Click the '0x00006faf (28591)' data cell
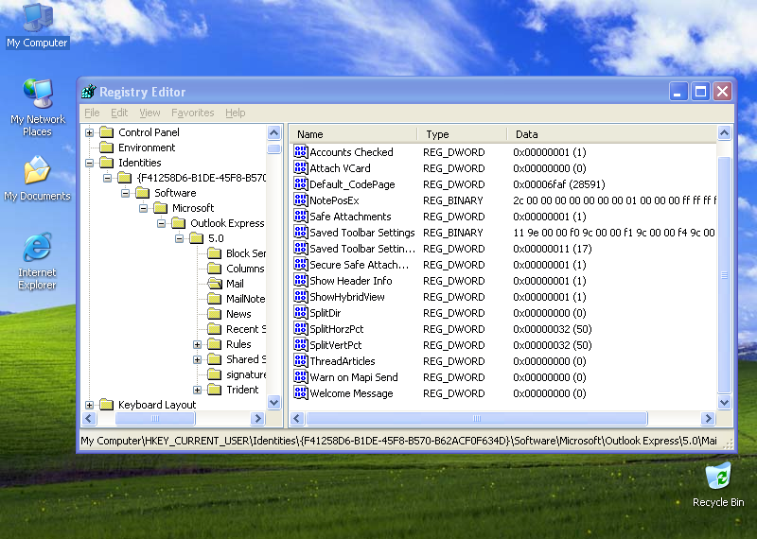The height and width of the screenshot is (539, 757). [x=559, y=184]
